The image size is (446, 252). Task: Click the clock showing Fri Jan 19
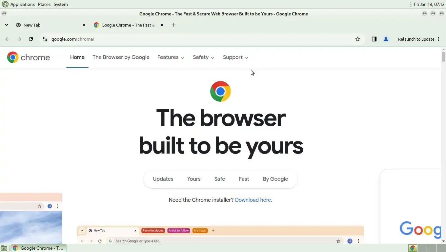[429, 4]
